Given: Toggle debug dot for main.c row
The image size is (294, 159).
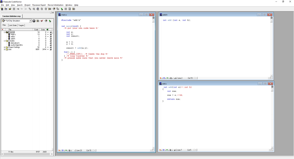Looking at the screenshot, I should 48,34.
